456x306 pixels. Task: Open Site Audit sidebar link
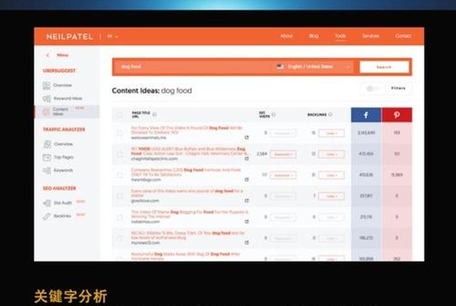click(63, 203)
